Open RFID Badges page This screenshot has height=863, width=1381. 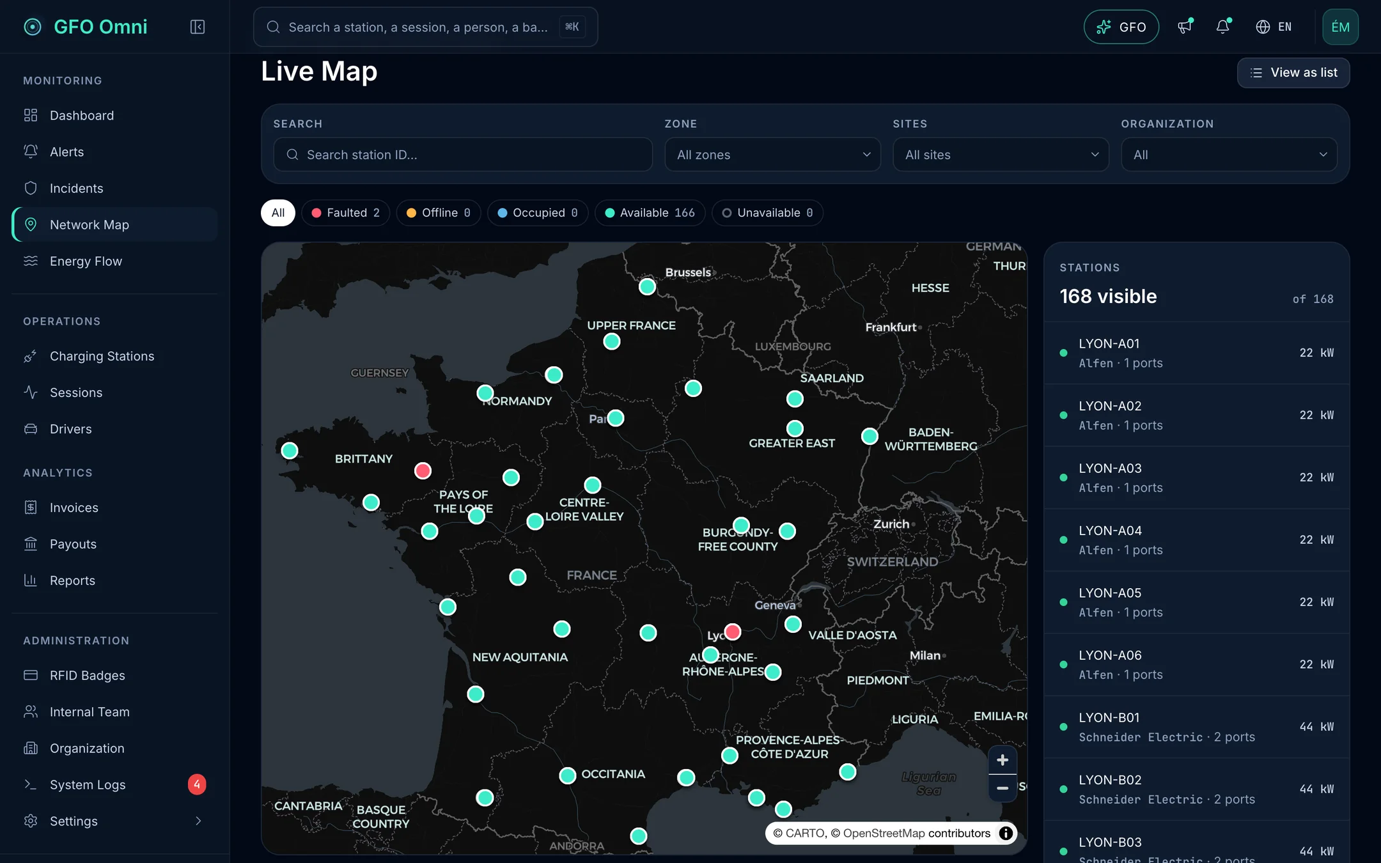115,675
